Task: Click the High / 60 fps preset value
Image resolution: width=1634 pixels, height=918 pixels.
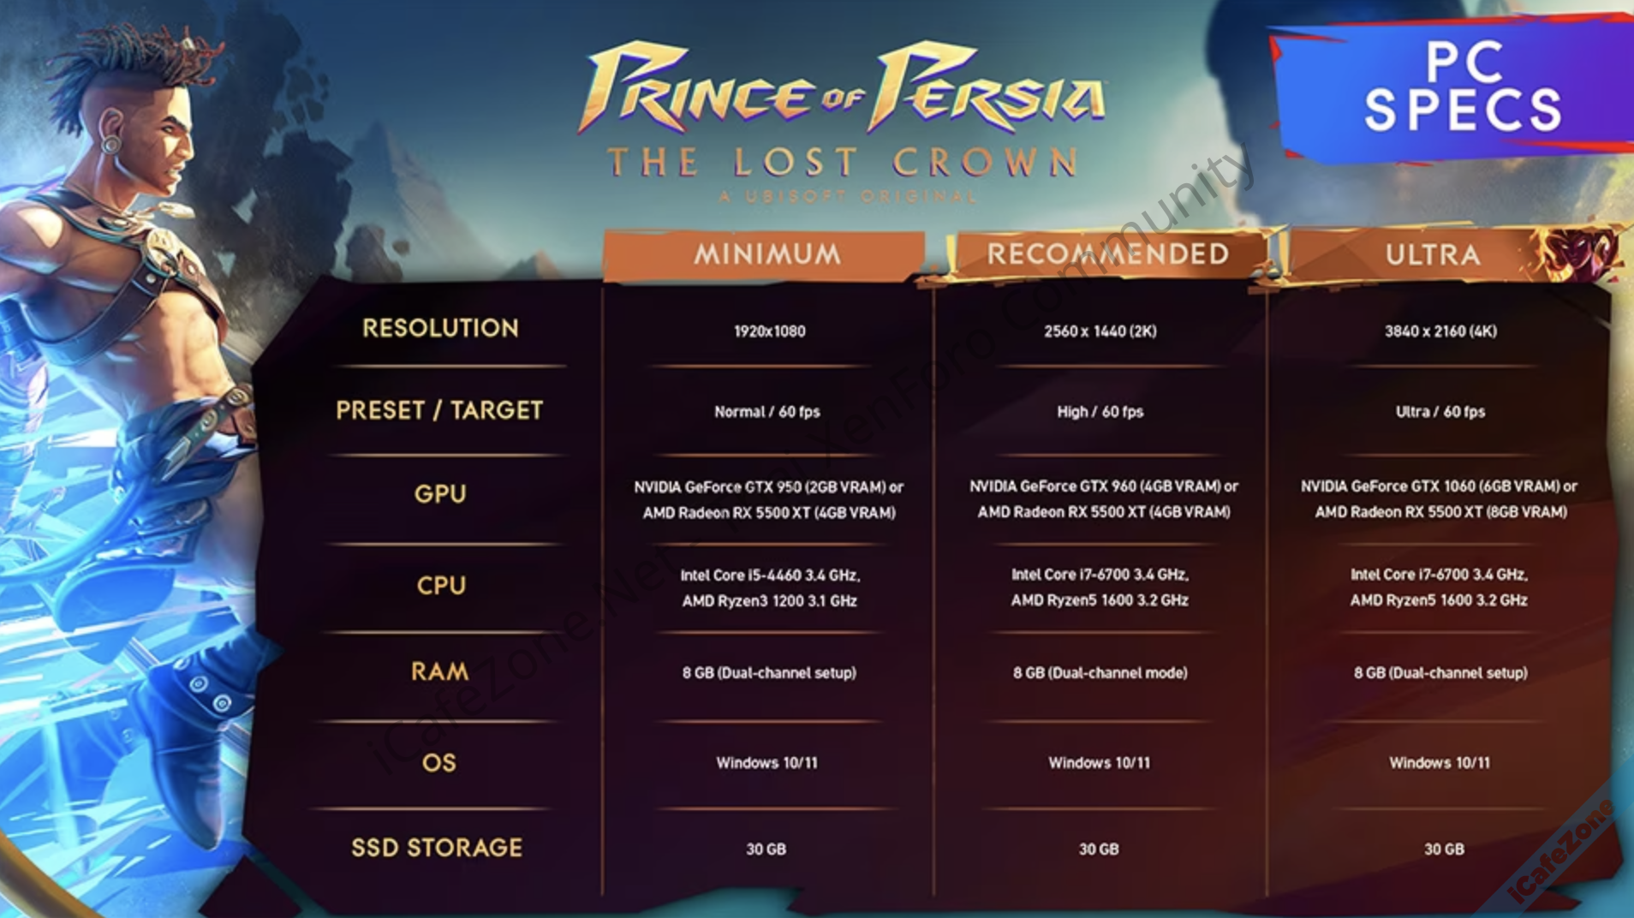Action: 1100,412
